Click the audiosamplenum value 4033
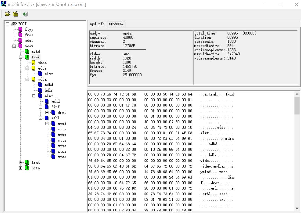 [231, 50]
